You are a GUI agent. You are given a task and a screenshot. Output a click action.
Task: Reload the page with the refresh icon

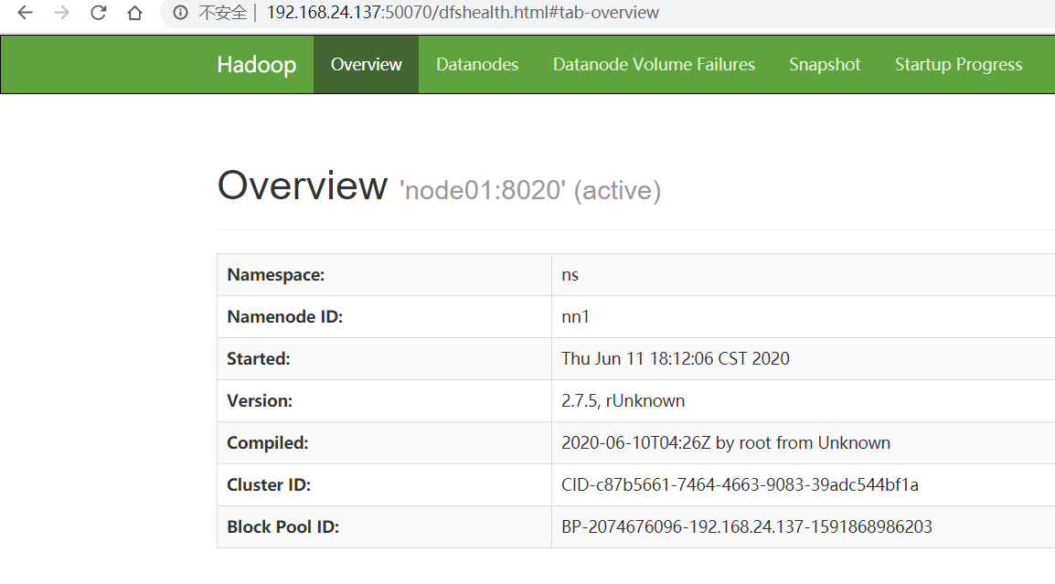[98, 13]
